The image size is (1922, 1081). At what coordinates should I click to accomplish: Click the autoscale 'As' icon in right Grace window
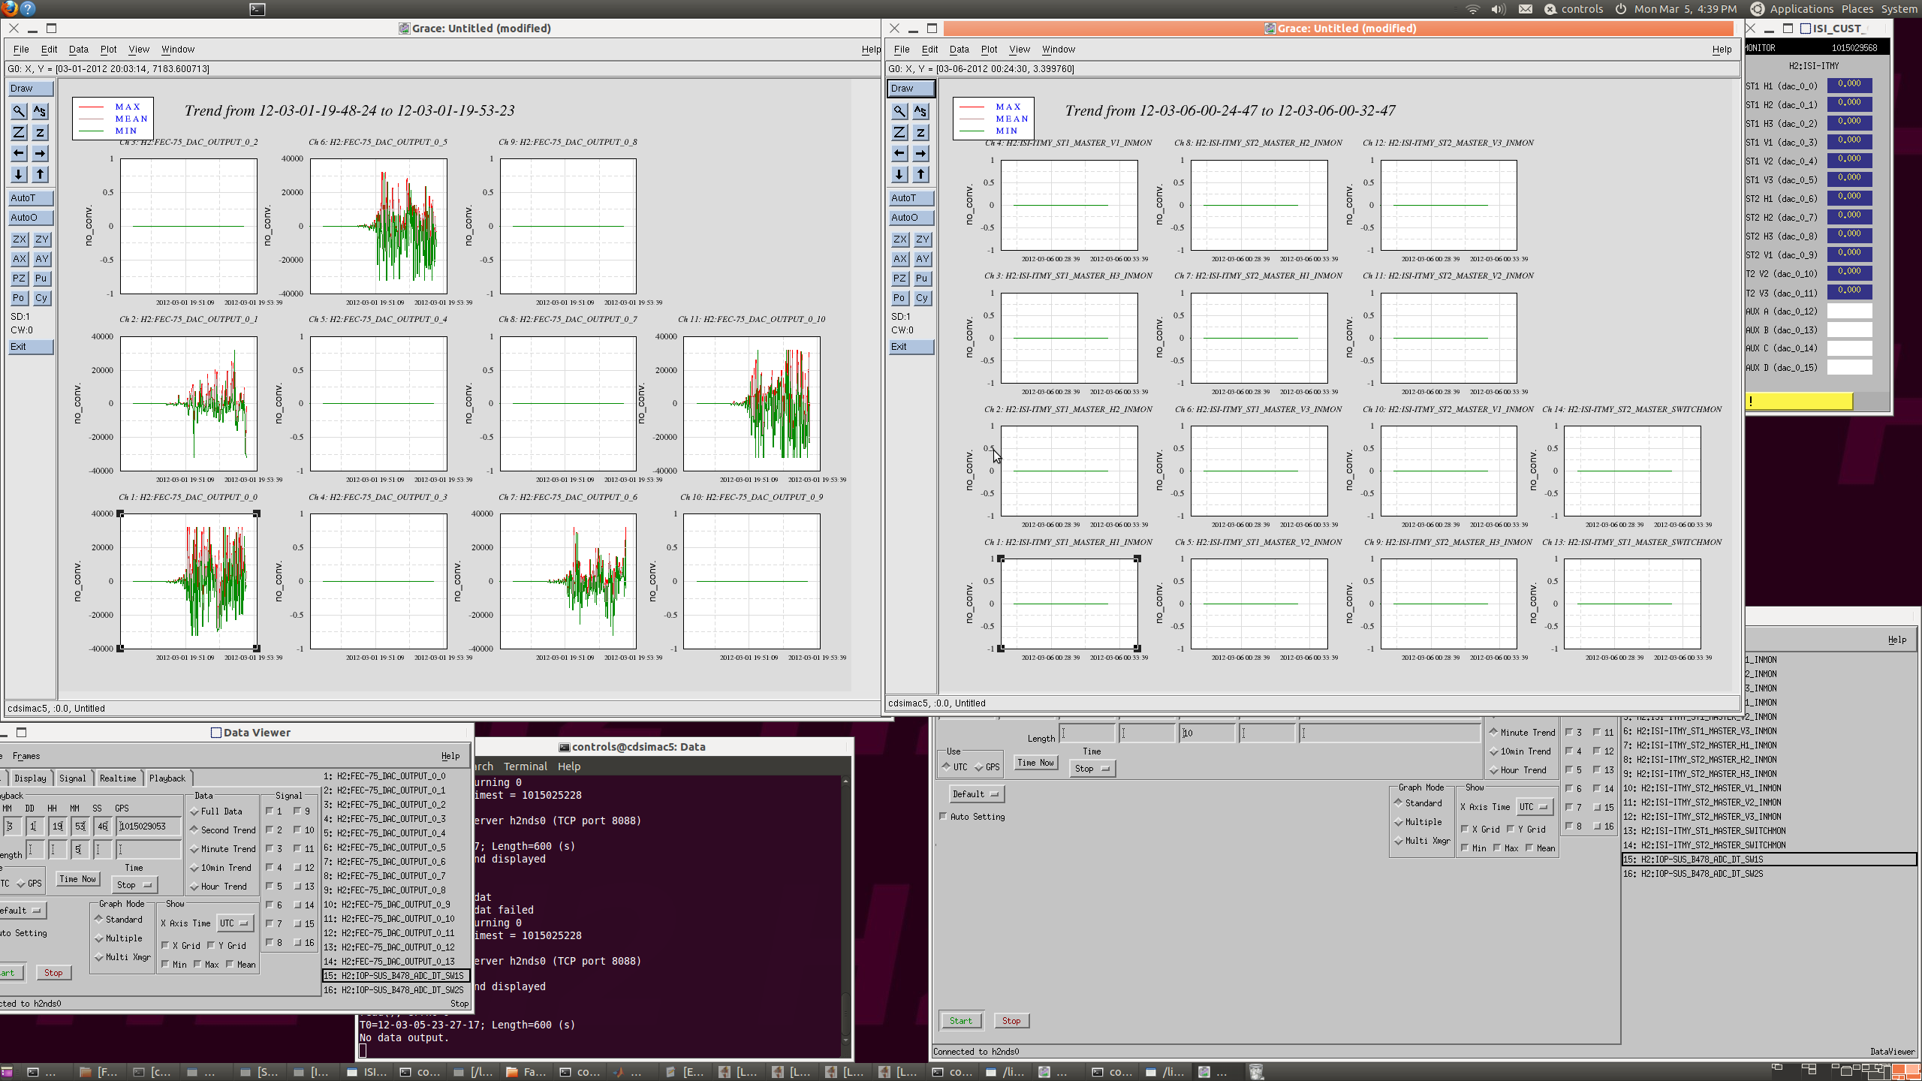(920, 111)
